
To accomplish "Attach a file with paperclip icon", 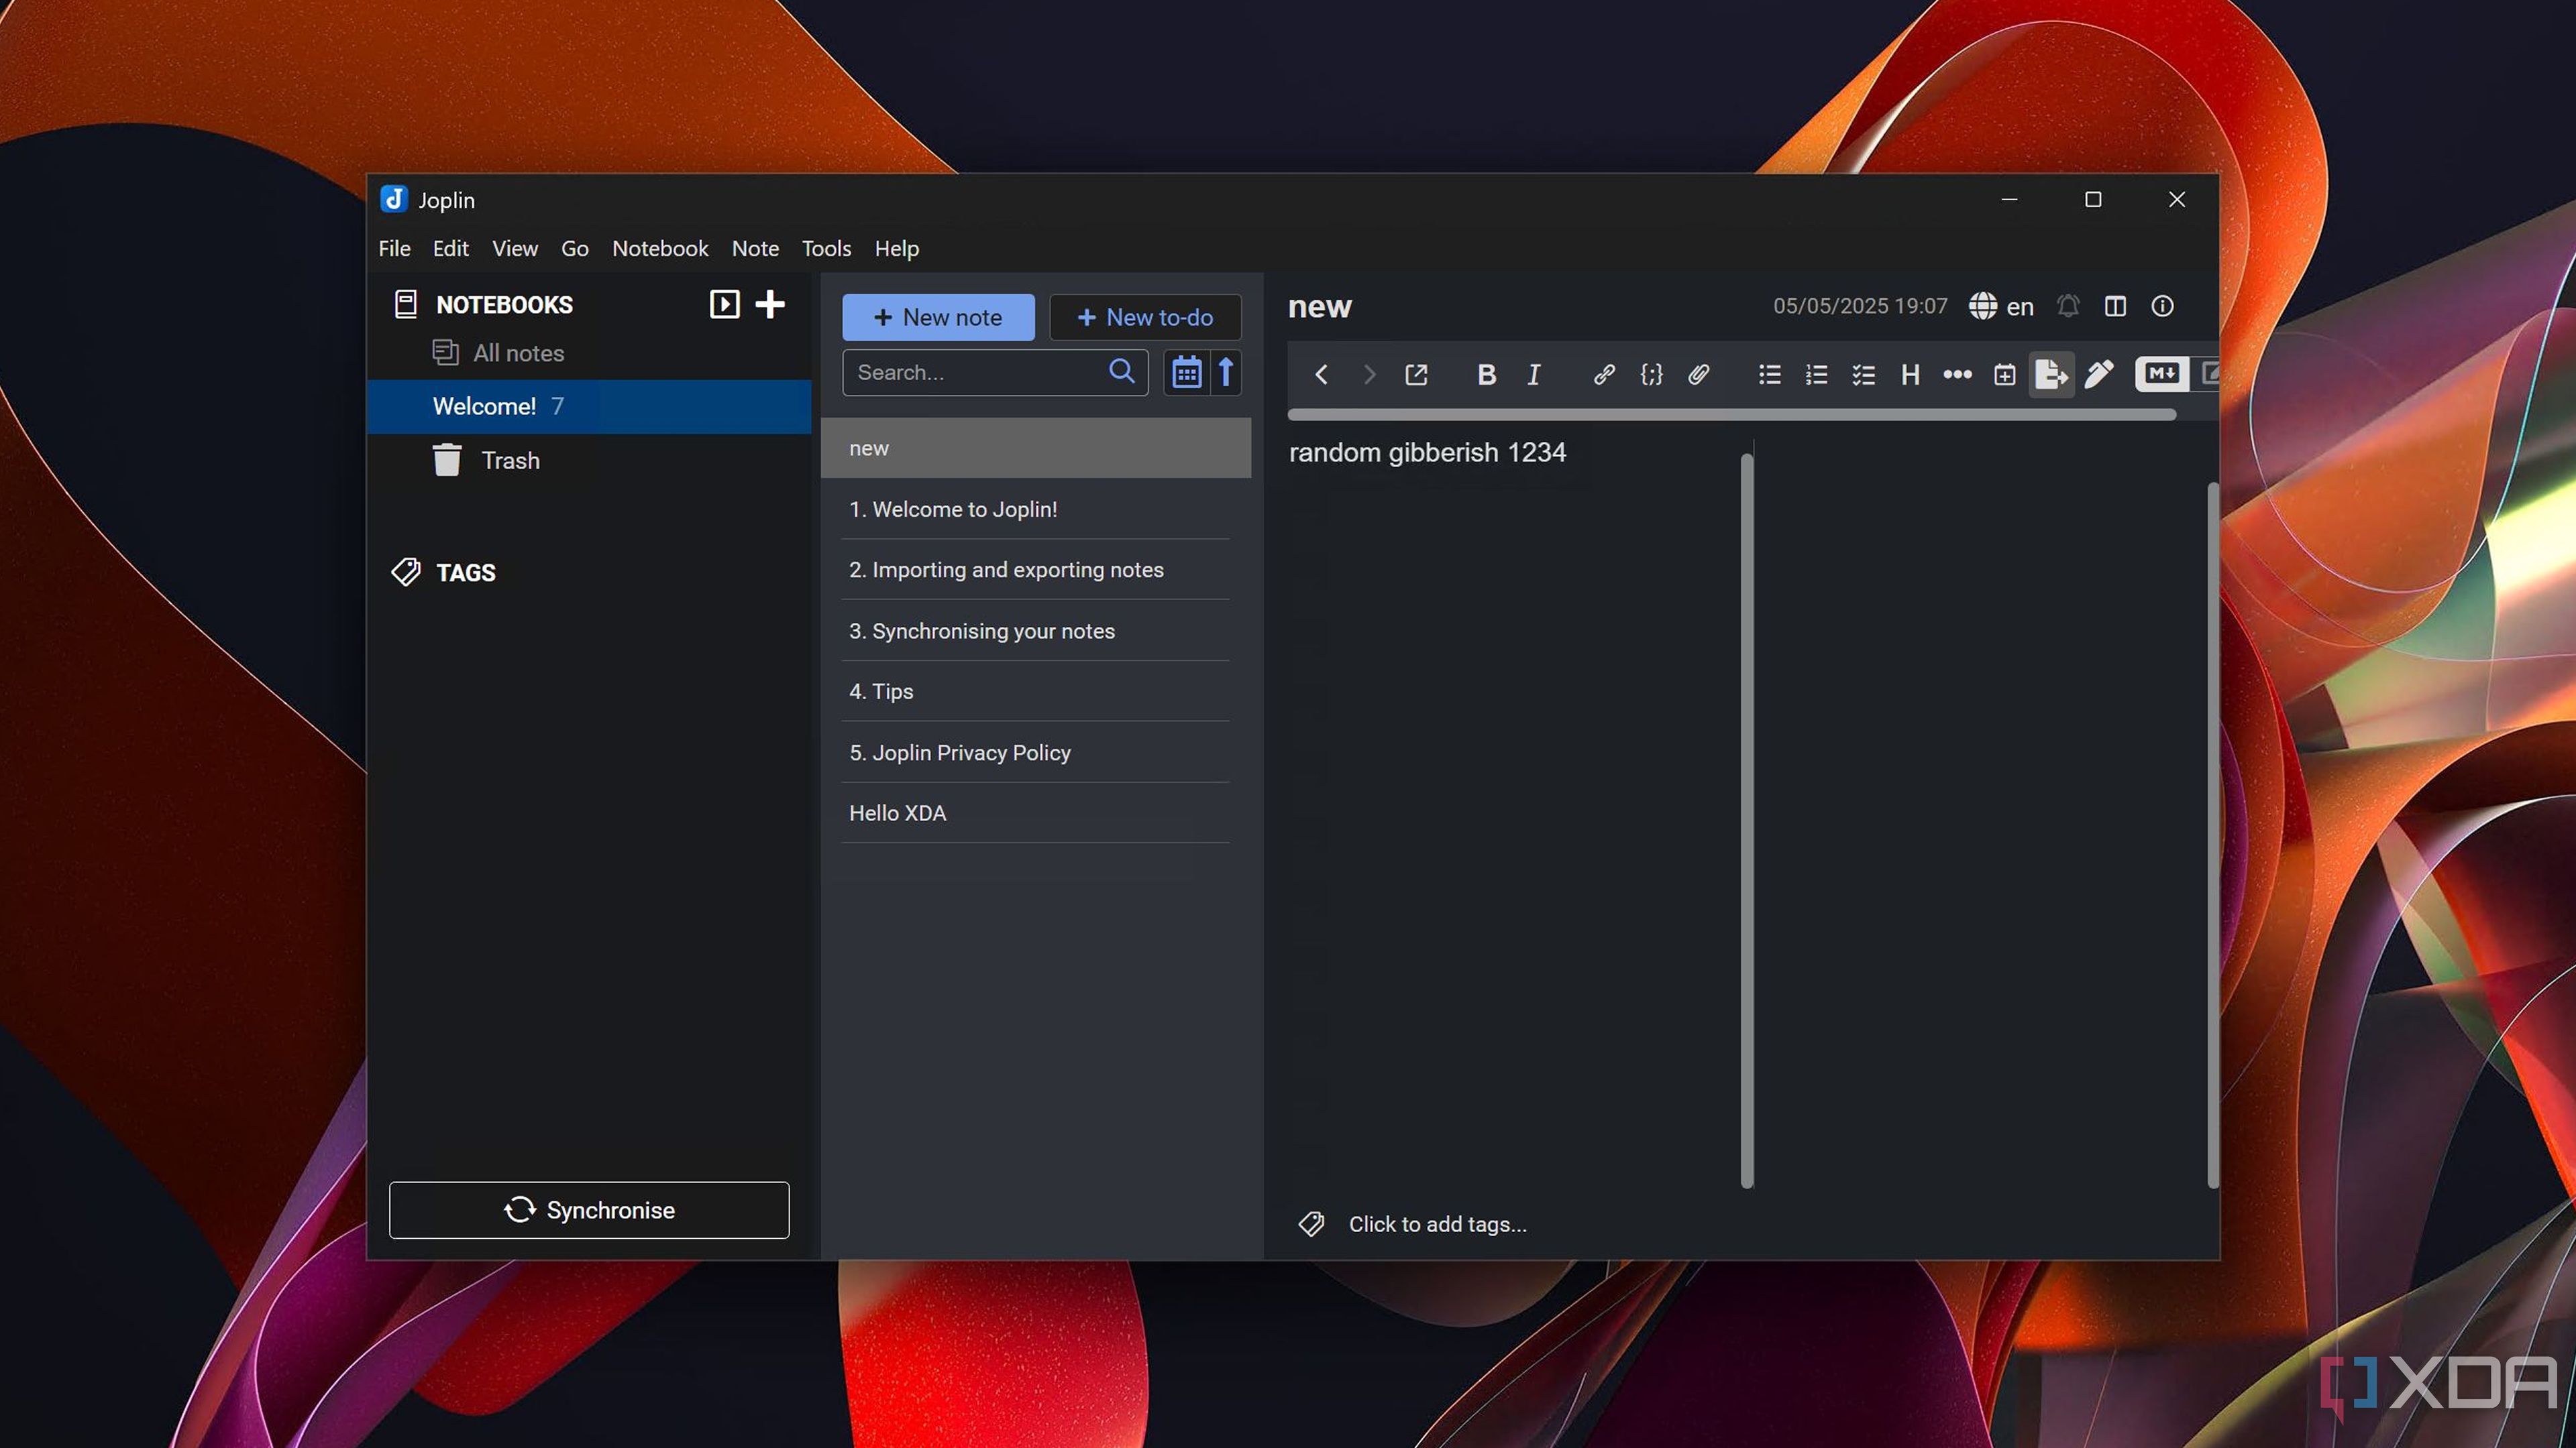I will click(x=1698, y=374).
